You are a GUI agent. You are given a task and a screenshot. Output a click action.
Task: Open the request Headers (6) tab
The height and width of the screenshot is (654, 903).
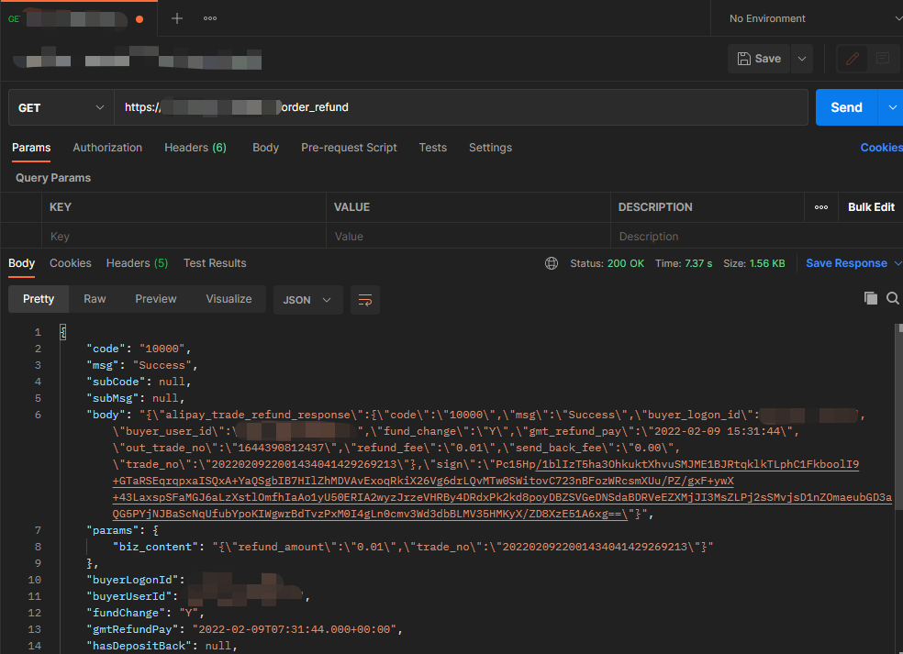click(195, 148)
